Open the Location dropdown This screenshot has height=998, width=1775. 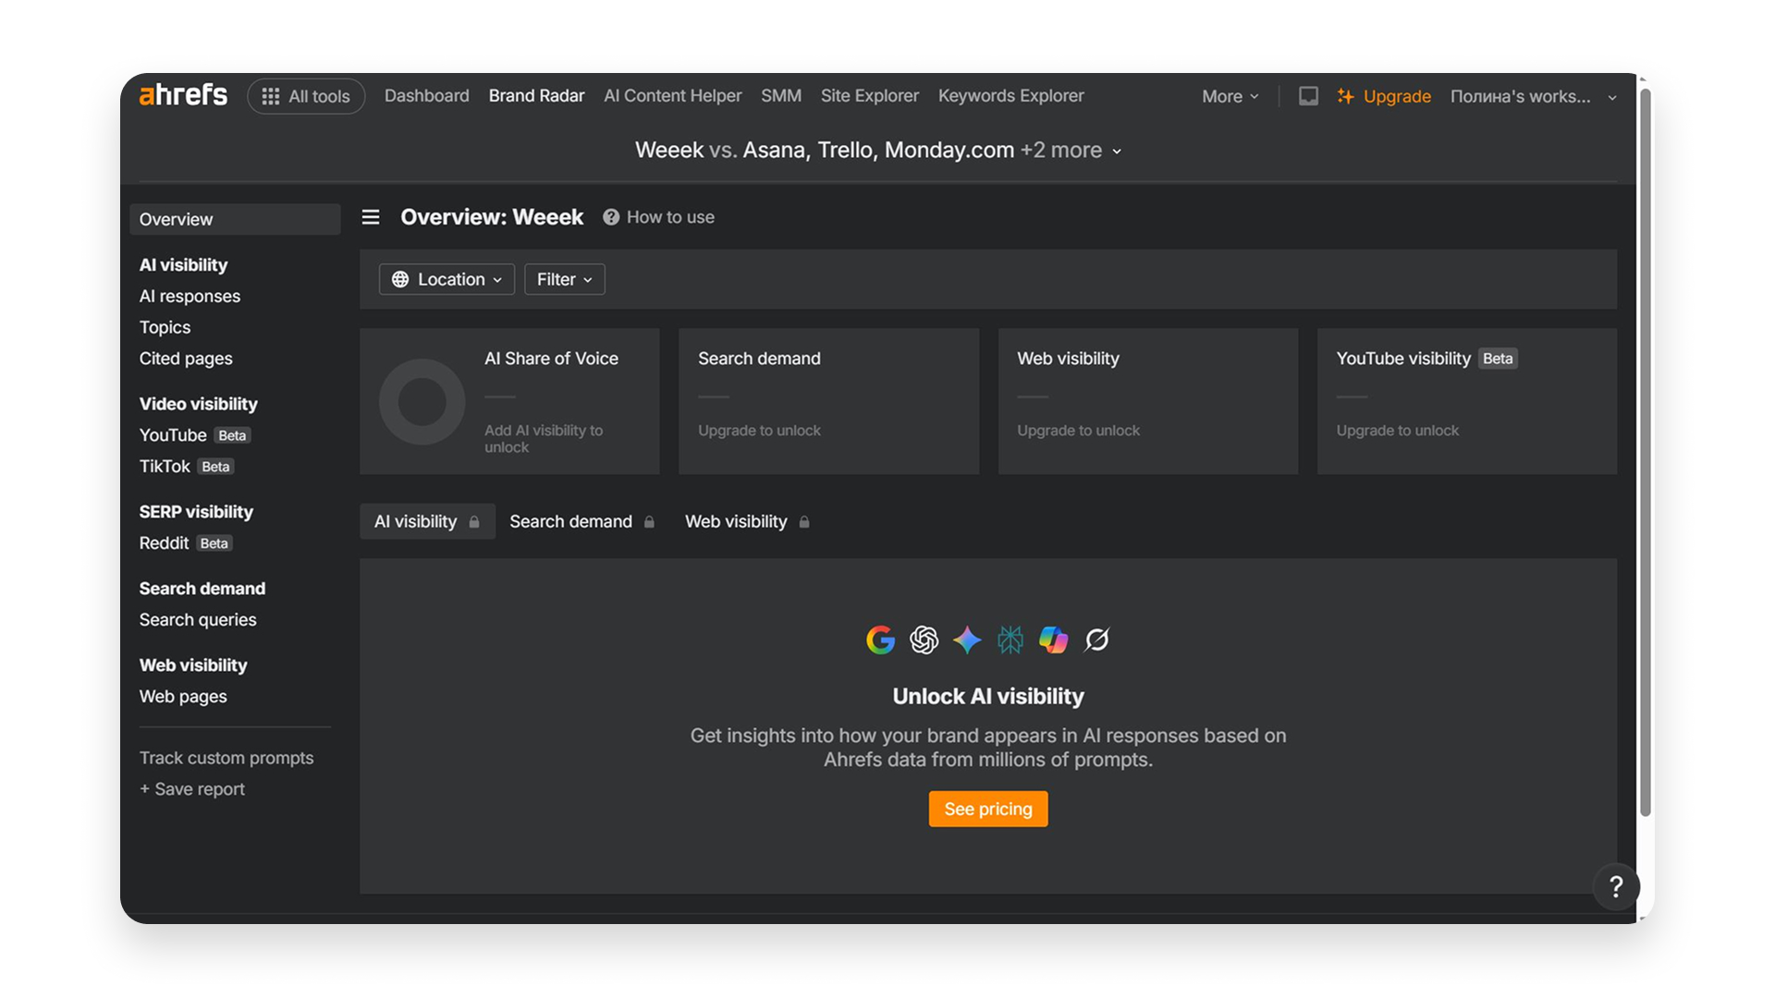tap(447, 279)
